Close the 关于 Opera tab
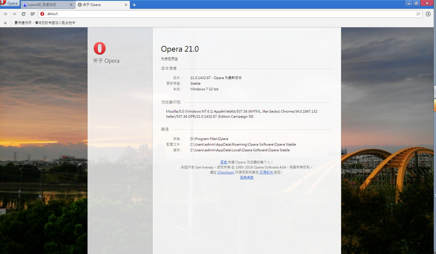Image resolution: width=436 pixels, height=254 pixels. (x=126, y=5)
